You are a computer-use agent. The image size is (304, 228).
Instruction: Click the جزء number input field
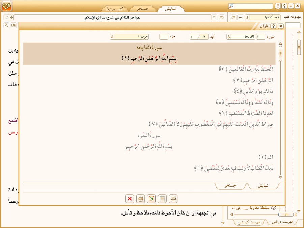point(164,37)
